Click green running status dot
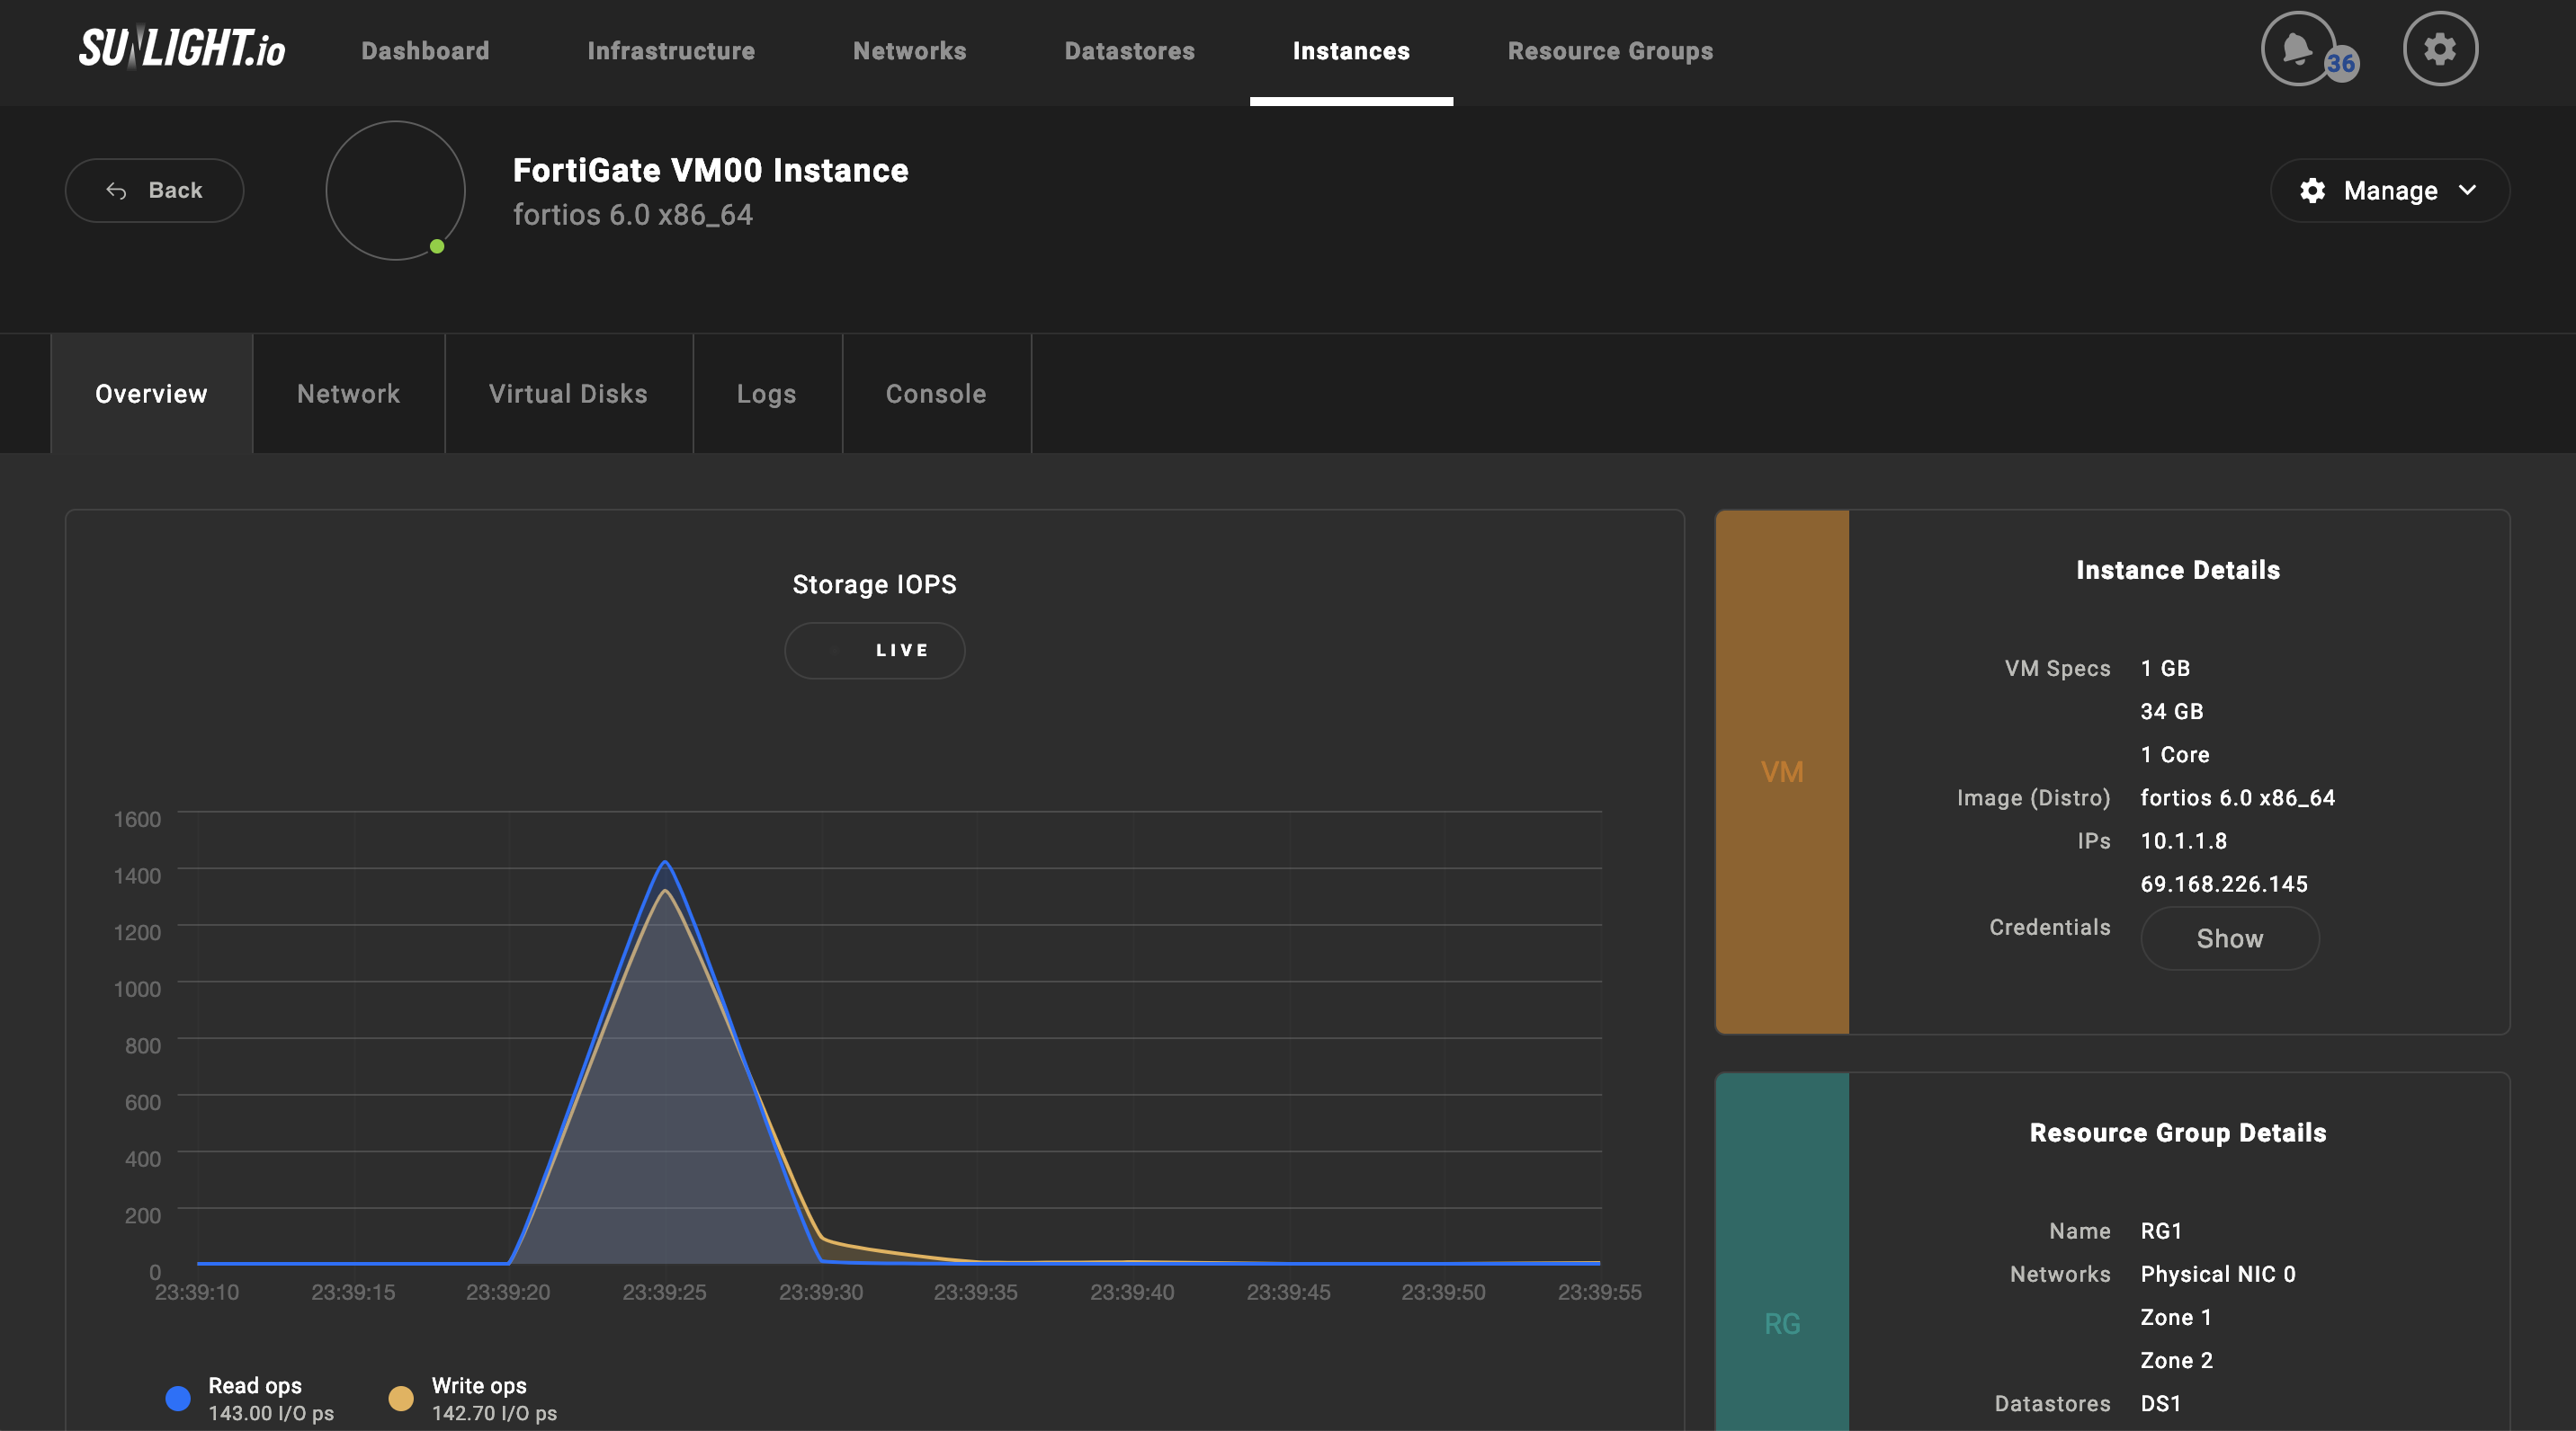Screen dimensions: 2576x1431 [437, 245]
